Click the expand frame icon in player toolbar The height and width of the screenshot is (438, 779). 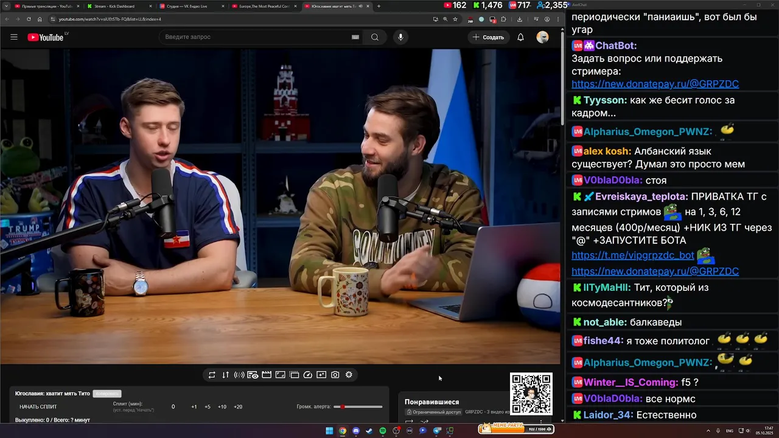(x=281, y=375)
